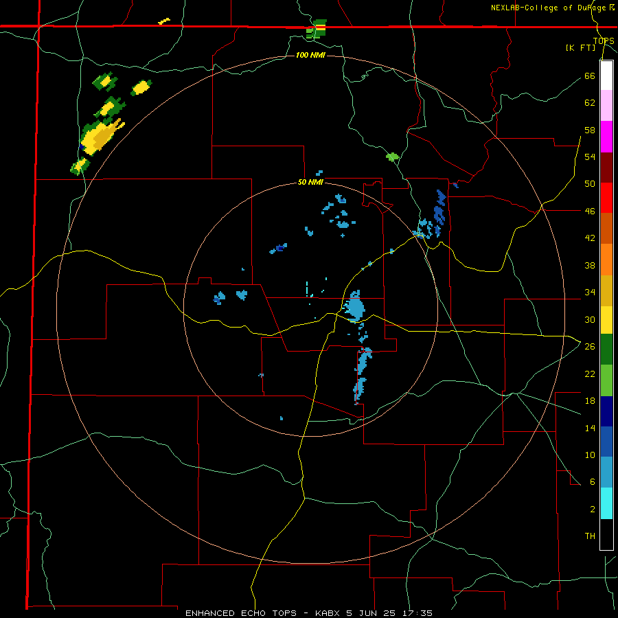618x618 pixels.
Task: Click the cyan legend color swatch
Action: pyautogui.click(x=606, y=503)
